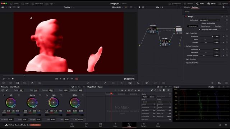Select the Point Source light mode
This screenshot has height=129, width=230.
point(206,26)
